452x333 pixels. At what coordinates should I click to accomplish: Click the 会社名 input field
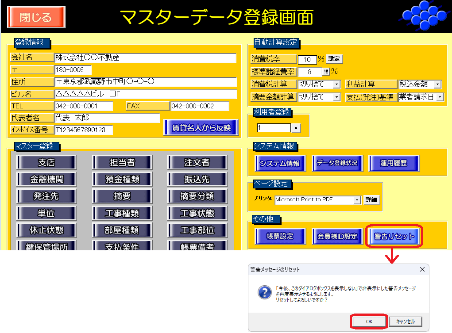(x=145, y=58)
